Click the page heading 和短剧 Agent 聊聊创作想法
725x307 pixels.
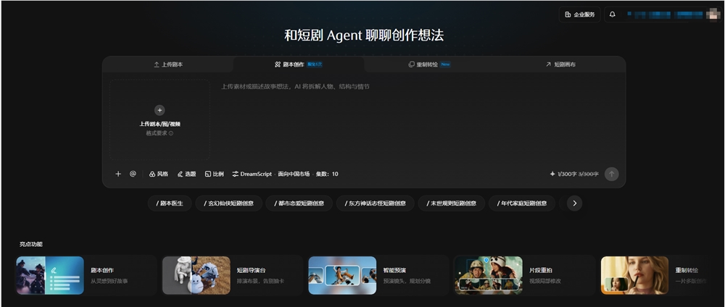point(364,35)
